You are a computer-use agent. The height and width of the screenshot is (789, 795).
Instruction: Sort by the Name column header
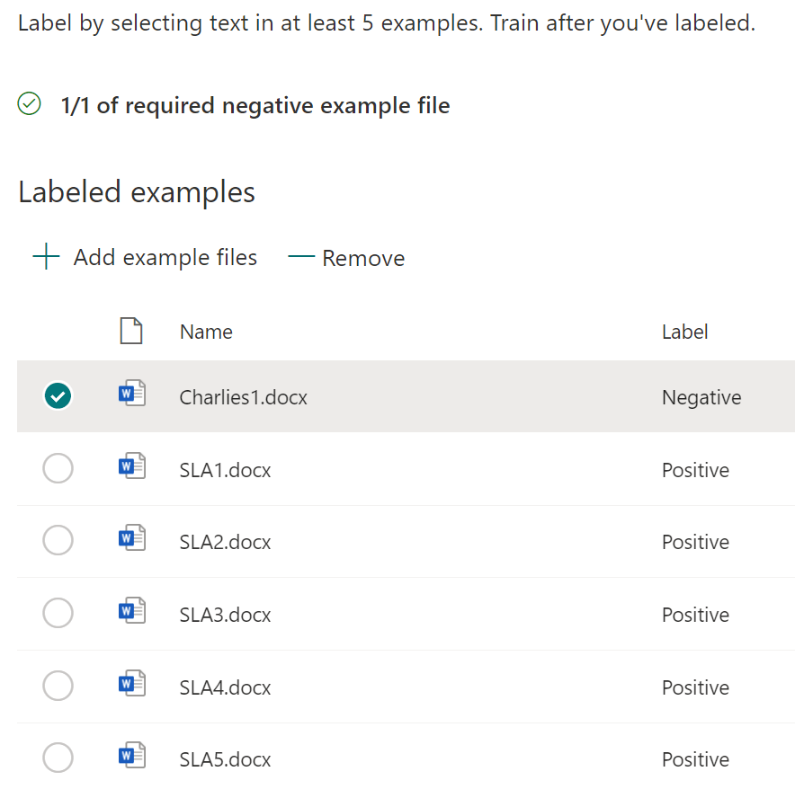[206, 332]
